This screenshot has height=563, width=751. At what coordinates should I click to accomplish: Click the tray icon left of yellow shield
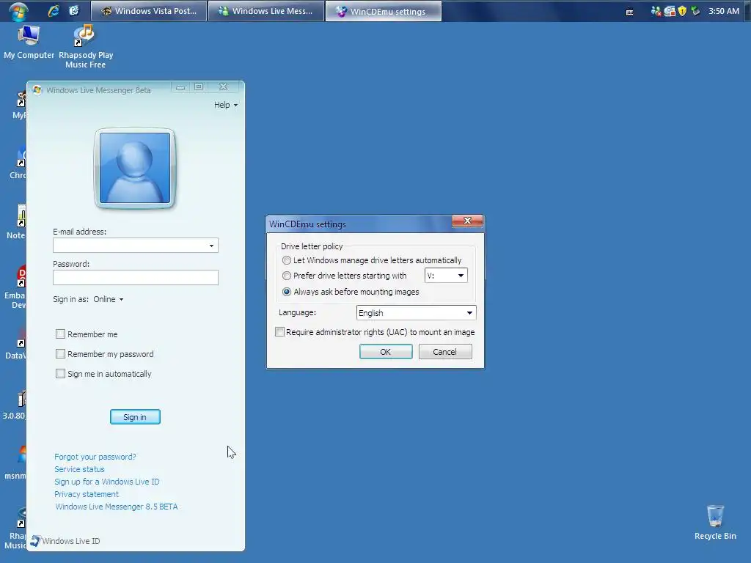(x=669, y=11)
